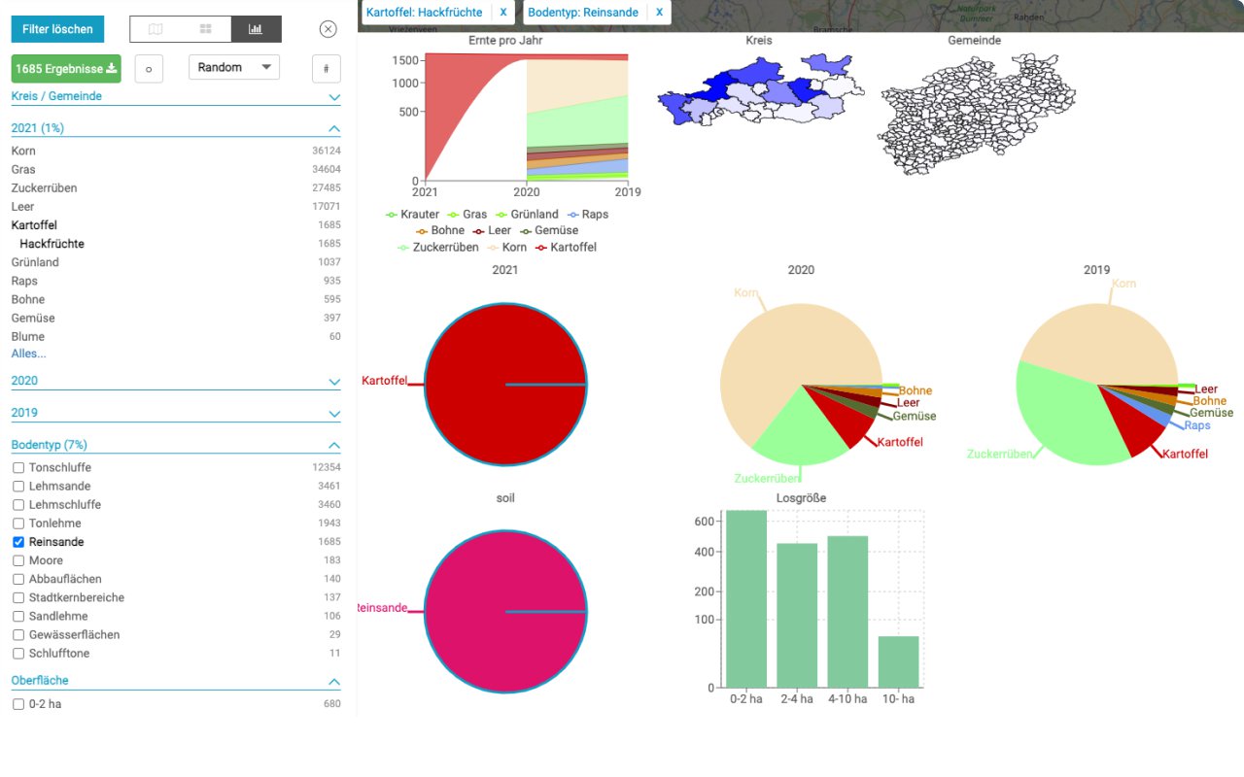Select the Tonlehme checkbox
This screenshot has width=1244, height=777.
pos(18,524)
